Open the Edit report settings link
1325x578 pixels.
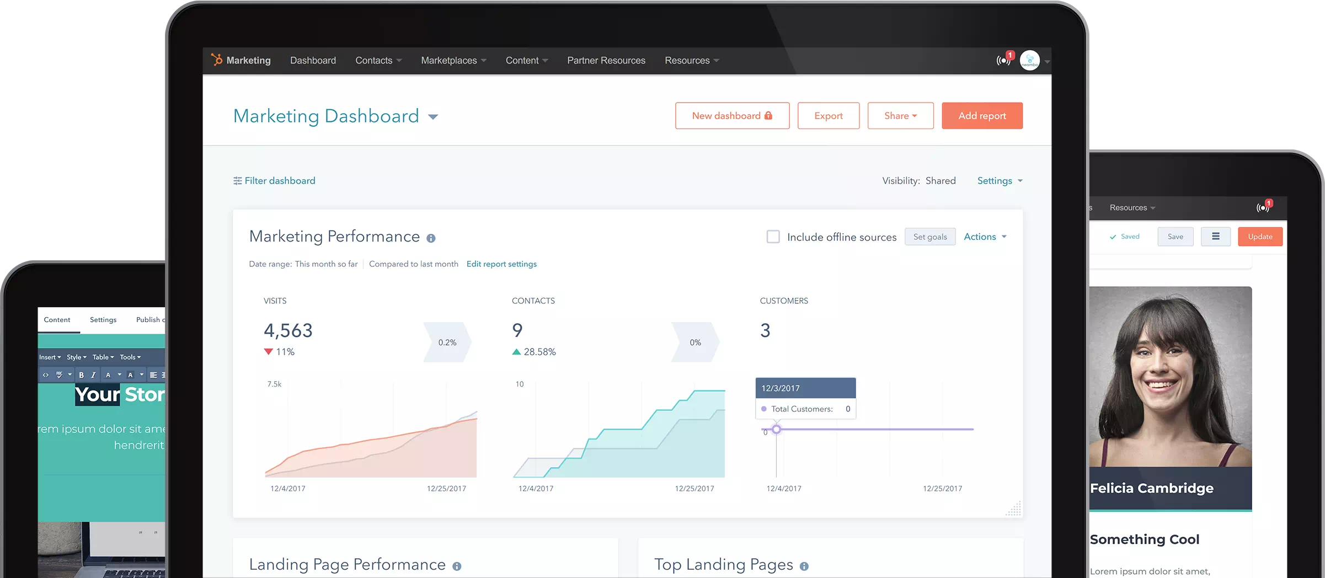click(x=501, y=264)
